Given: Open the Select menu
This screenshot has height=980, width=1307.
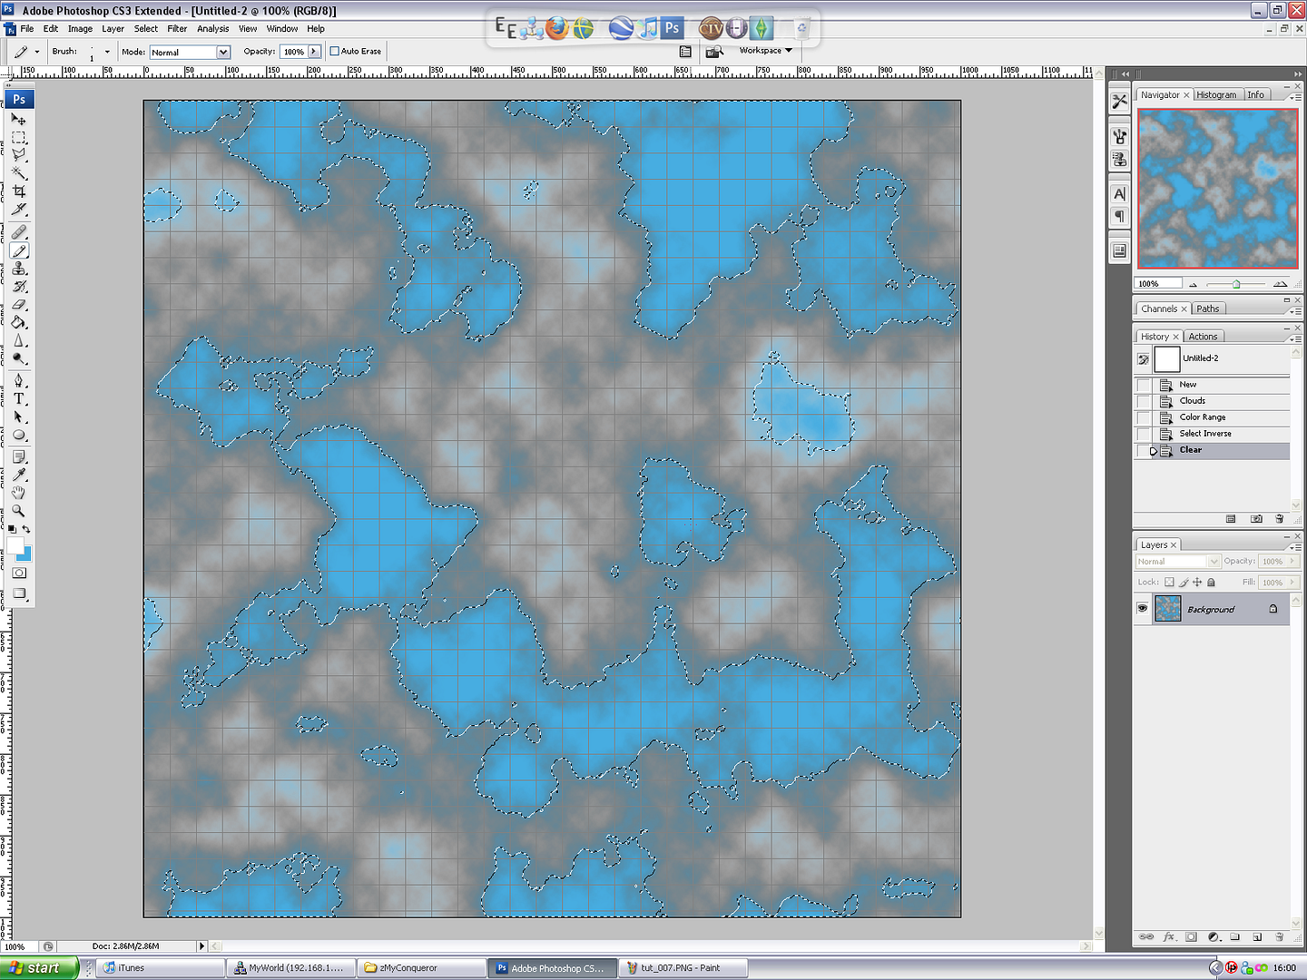Looking at the screenshot, I should [x=146, y=29].
